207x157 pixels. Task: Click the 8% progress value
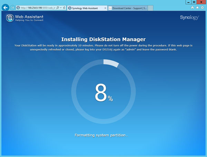point(104,93)
